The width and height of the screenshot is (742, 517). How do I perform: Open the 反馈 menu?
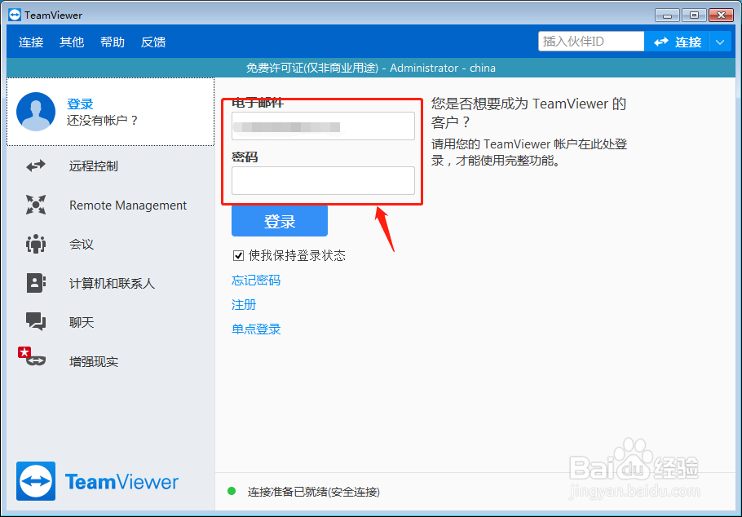(153, 42)
